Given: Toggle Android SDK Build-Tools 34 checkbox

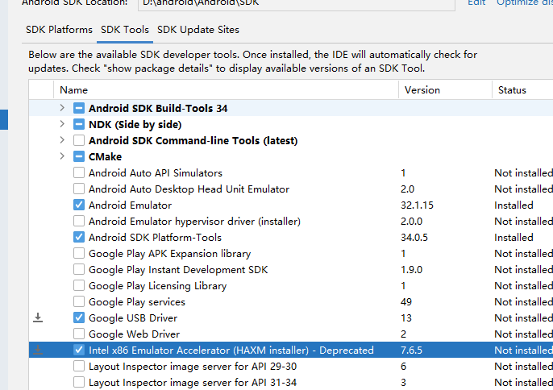Looking at the screenshot, I should click(79, 108).
